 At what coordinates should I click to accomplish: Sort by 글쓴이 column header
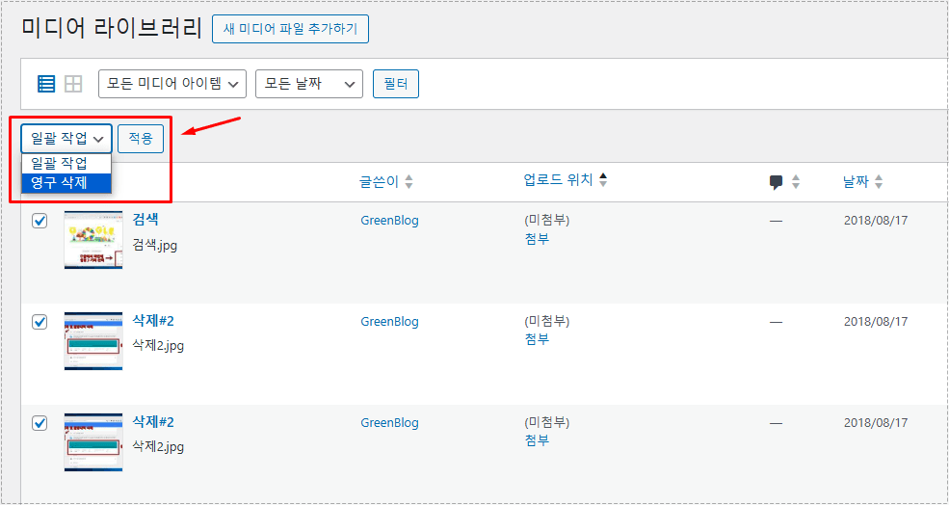(386, 181)
